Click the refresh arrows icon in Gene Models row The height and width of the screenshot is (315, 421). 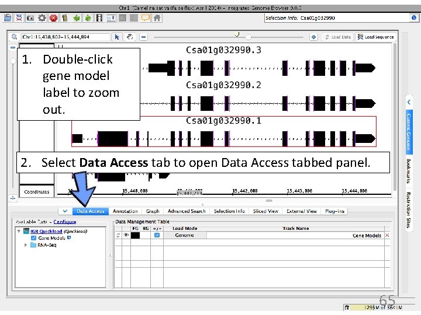tap(118, 235)
